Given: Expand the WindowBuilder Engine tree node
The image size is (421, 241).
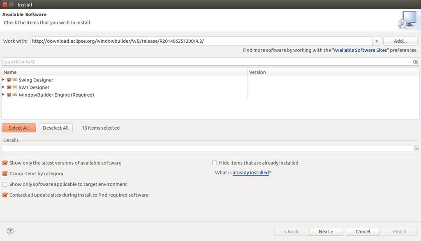Looking at the screenshot, I should (x=3, y=95).
